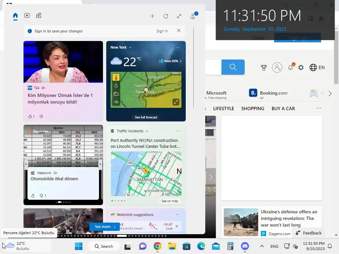Advance the news carousel with right arrow
This screenshot has height=254, width=339.
coord(211,177)
